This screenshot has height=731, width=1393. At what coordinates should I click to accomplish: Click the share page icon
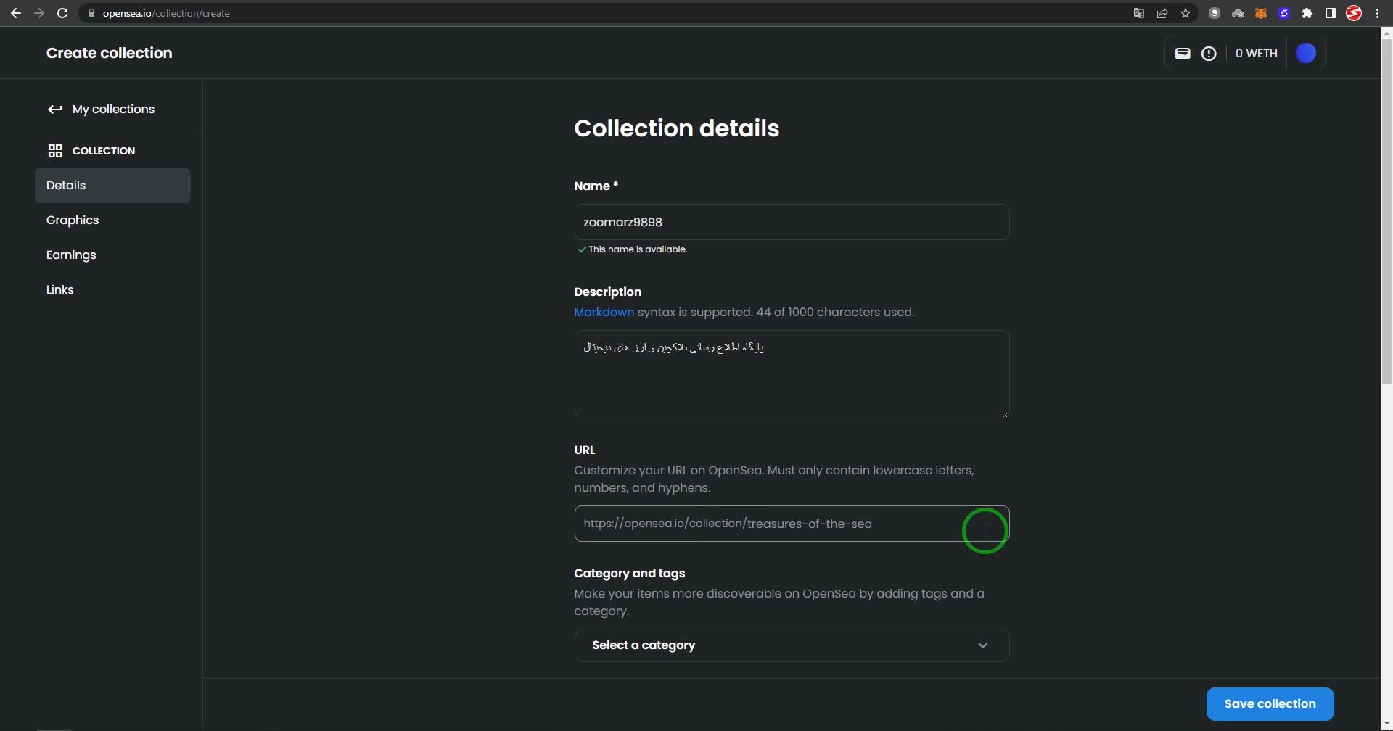pos(1162,13)
